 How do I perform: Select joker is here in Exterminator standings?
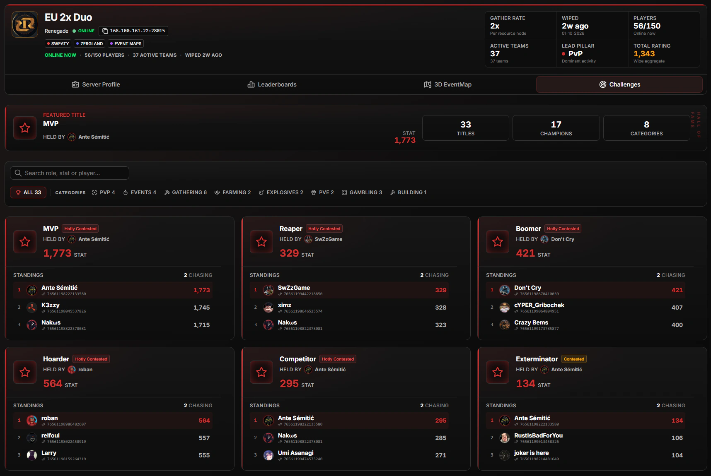(x=585, y=455)
